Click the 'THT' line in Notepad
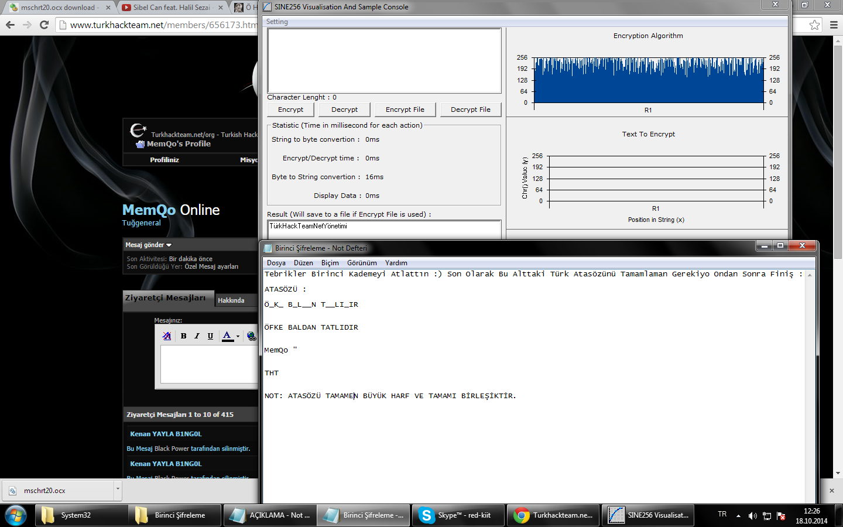This screenshot has height=527, width=843. [272, 373]
